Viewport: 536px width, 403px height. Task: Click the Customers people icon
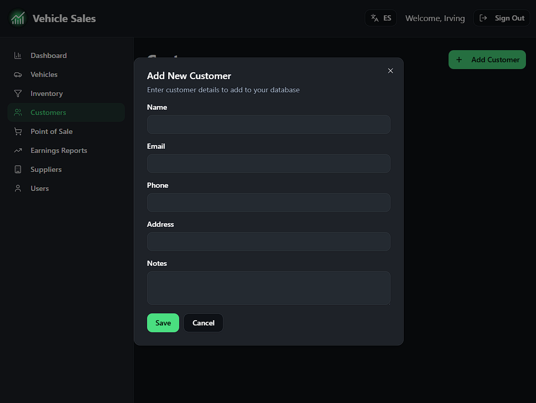[18, 112]
